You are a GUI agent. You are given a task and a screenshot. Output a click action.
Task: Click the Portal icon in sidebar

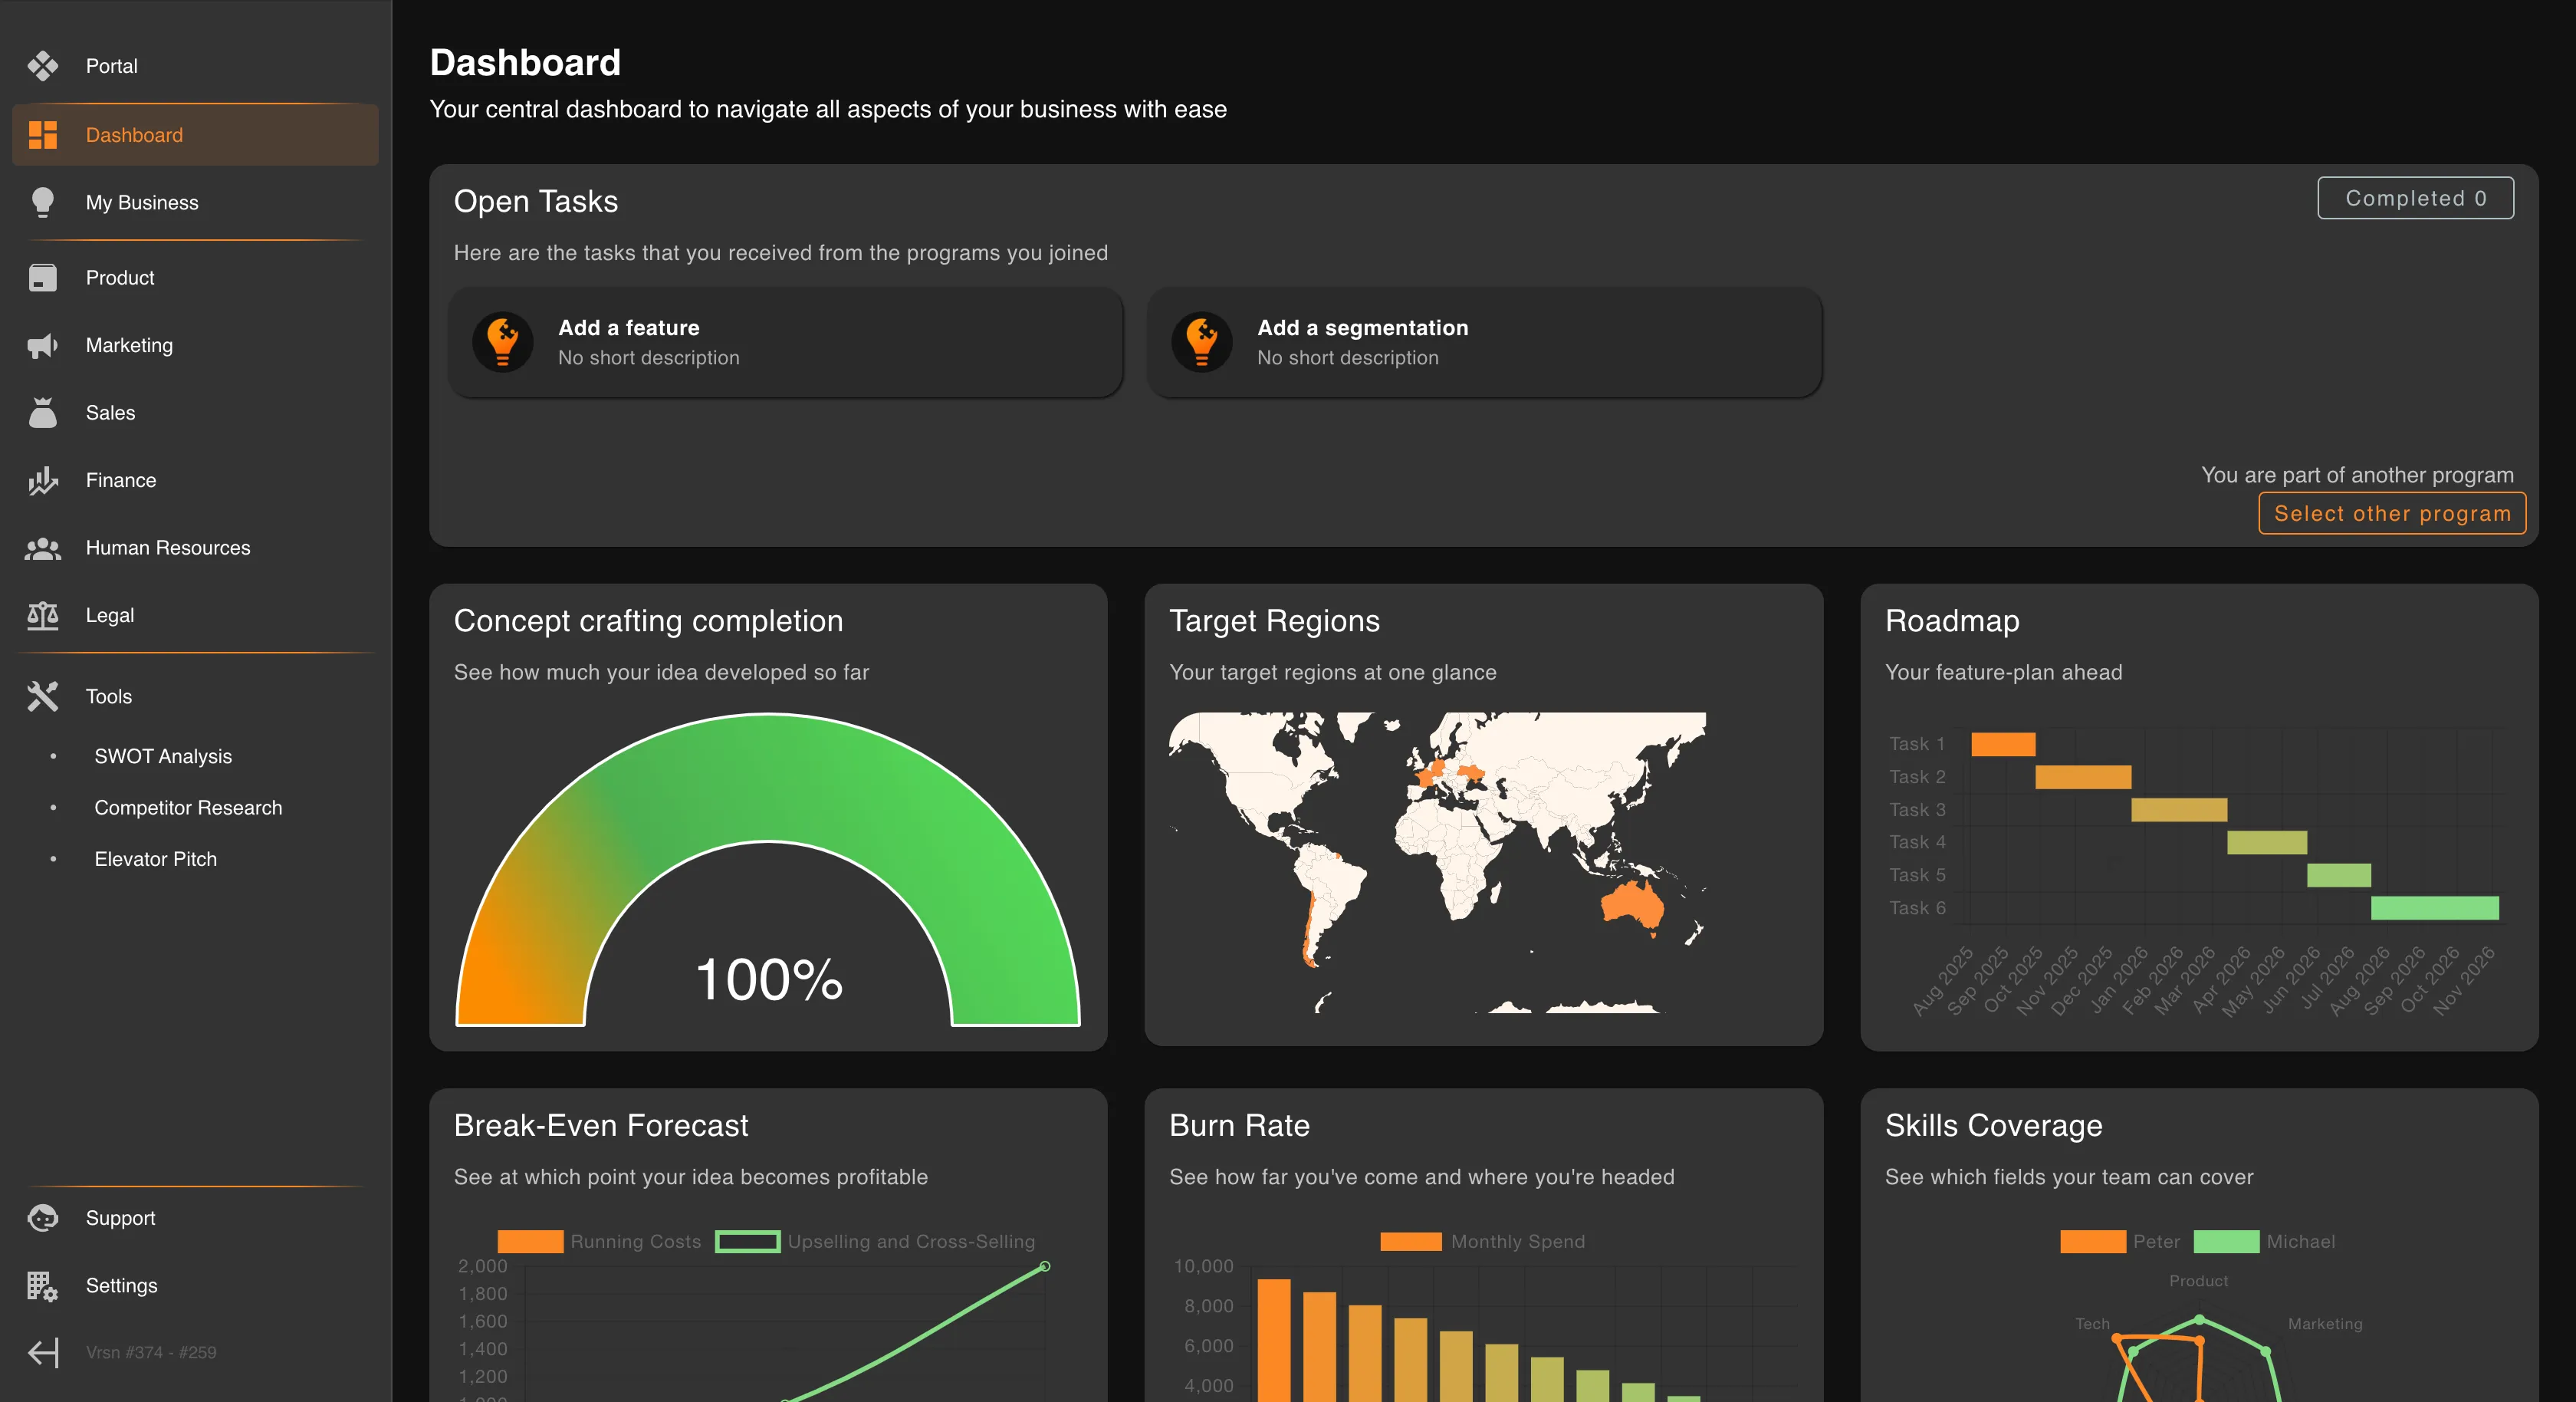pyautogui.click(x=42, y=66)
